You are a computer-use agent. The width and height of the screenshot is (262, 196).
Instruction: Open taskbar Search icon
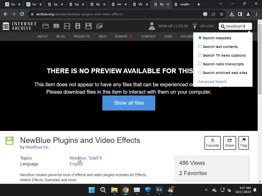pyautogui.click(x=103, y=190)
